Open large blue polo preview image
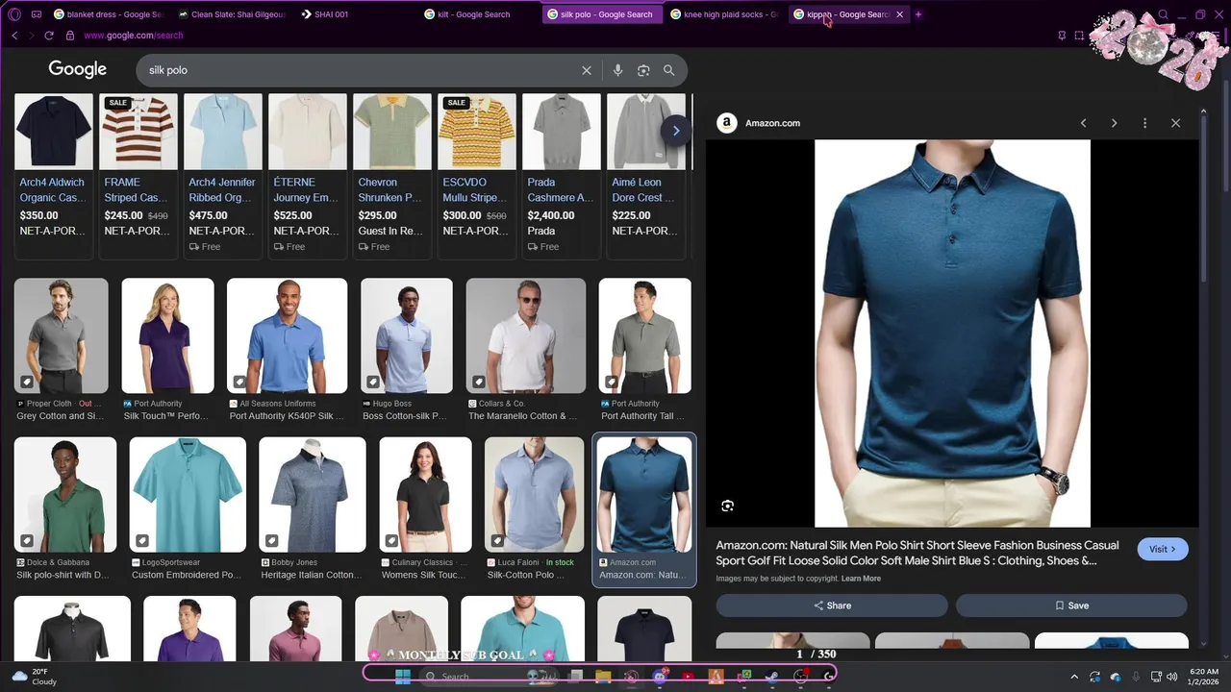Image resolution: width=1231 pixels, height=692 pixels. pos(952,334)
